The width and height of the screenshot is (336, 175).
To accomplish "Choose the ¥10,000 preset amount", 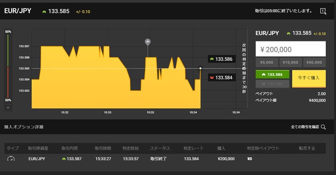I will pos(290,62).
